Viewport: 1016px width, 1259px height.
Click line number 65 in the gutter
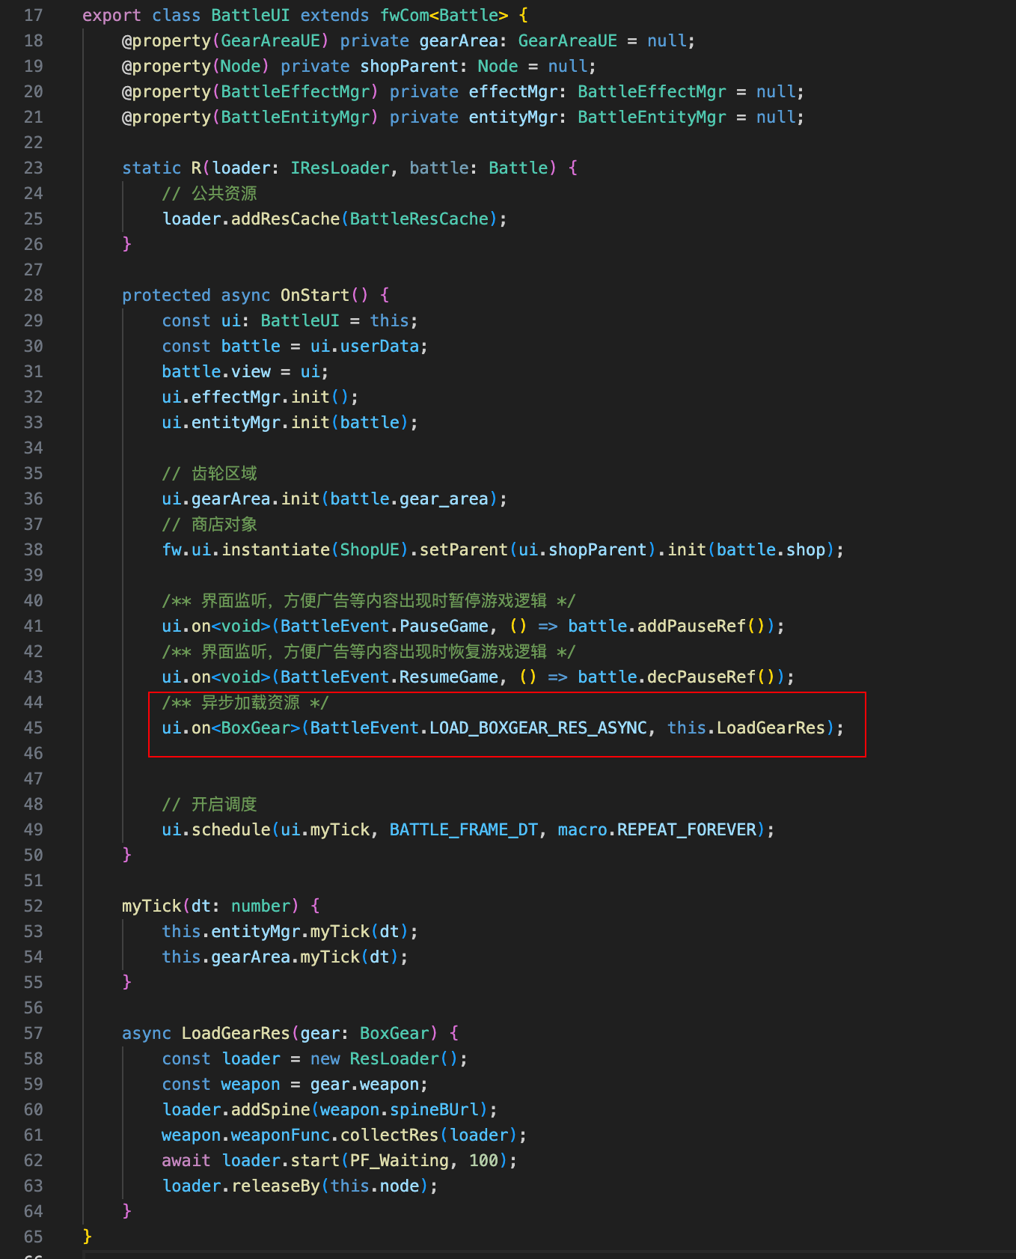point(34,1237)
